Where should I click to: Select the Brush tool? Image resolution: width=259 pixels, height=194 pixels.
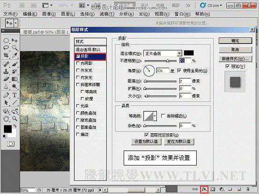point(15,64)
